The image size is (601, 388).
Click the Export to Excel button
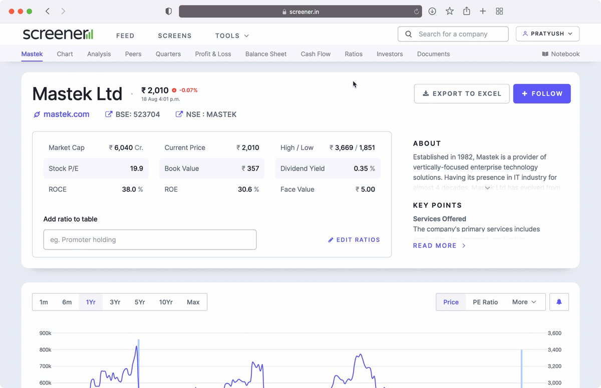point(462,93)
